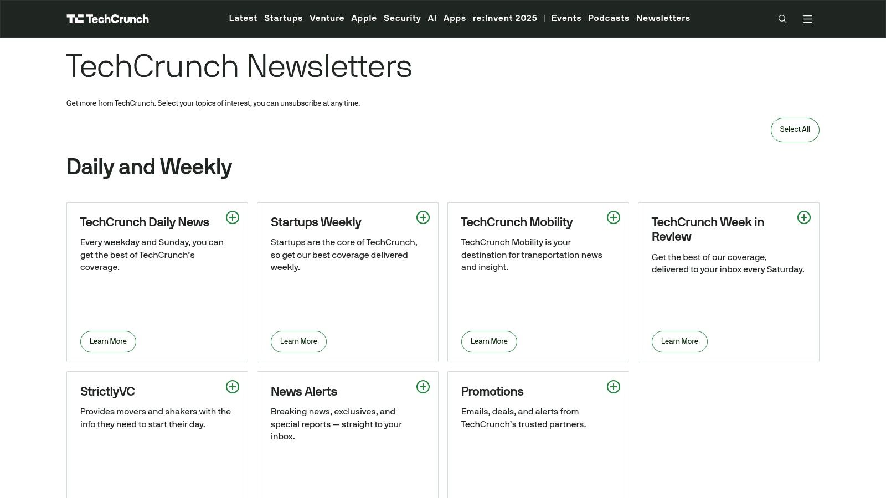The image size is (886, 498).
Task: Click Learn More under TechCrunch Week in Review
Action: pyautogui.click(x=679, y=341)
